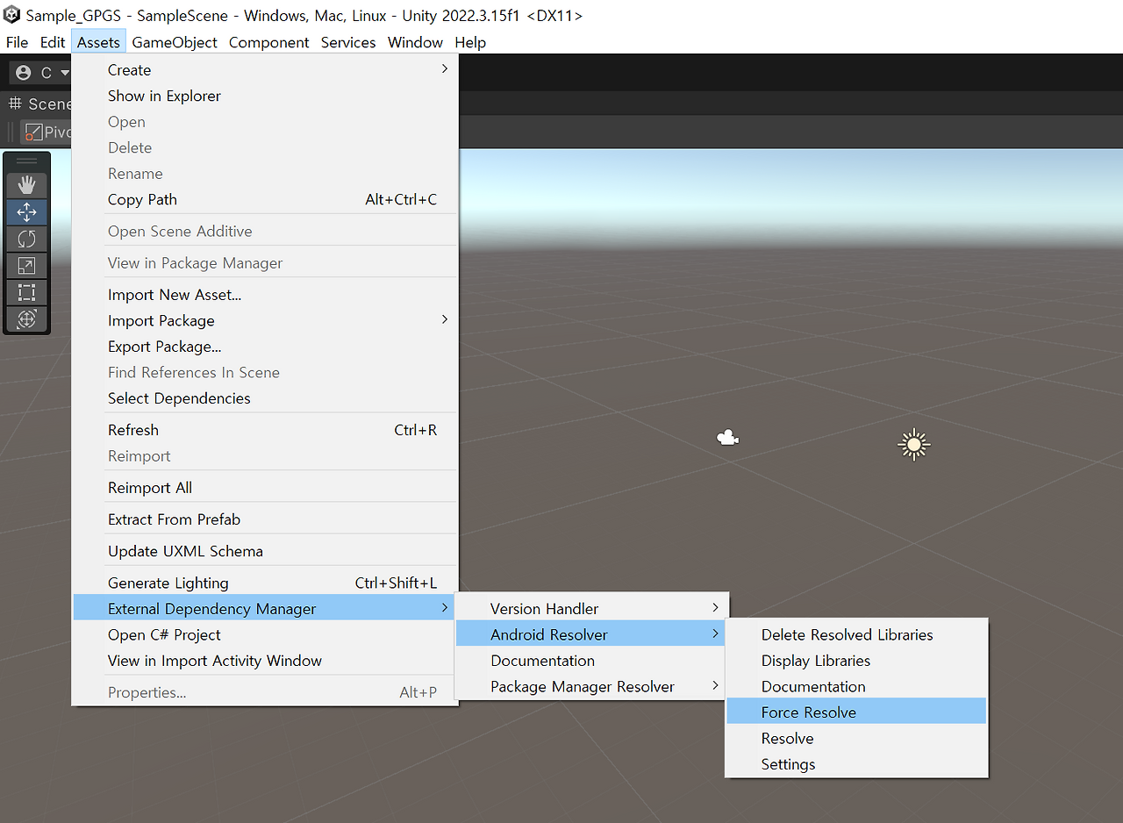Expand the Import Package submenu
Screen dimensions: 1123x823
point(161,320)
